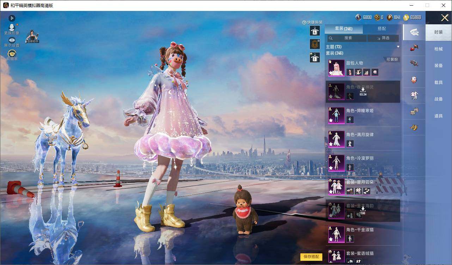
Task: Open the 收藏家 collector badge
Action: pyautogui.click(x=12, y=53)
